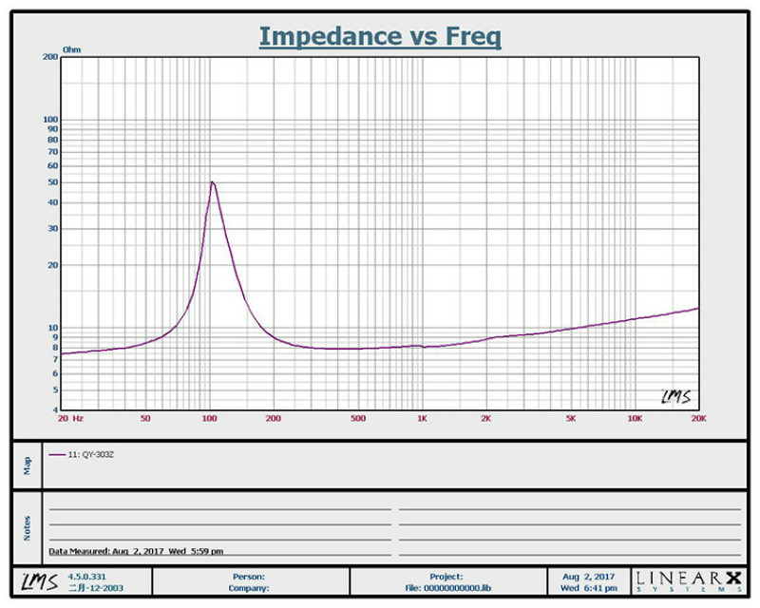Click the Company field in the footer
This screenshot has width=760, height=608.
tap(248, 588)
